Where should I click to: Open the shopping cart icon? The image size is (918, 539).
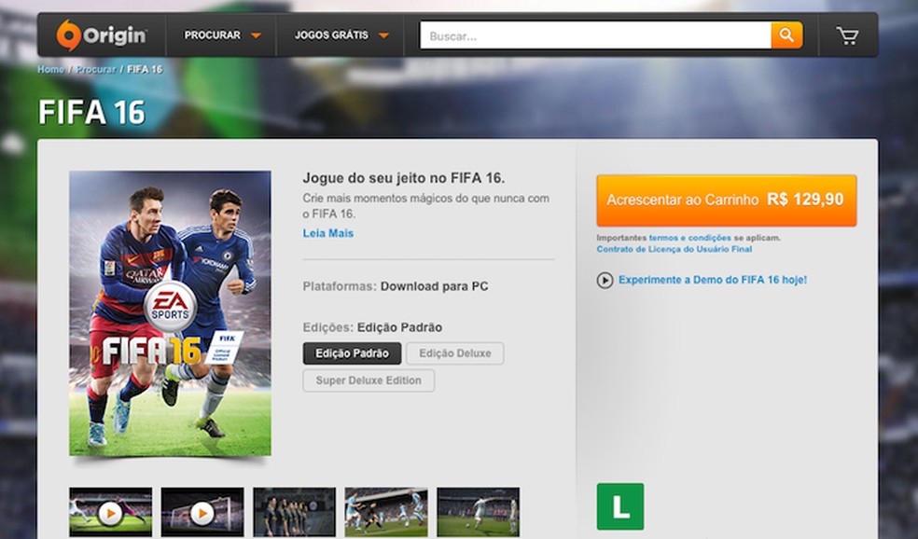[x=847, y=35]
